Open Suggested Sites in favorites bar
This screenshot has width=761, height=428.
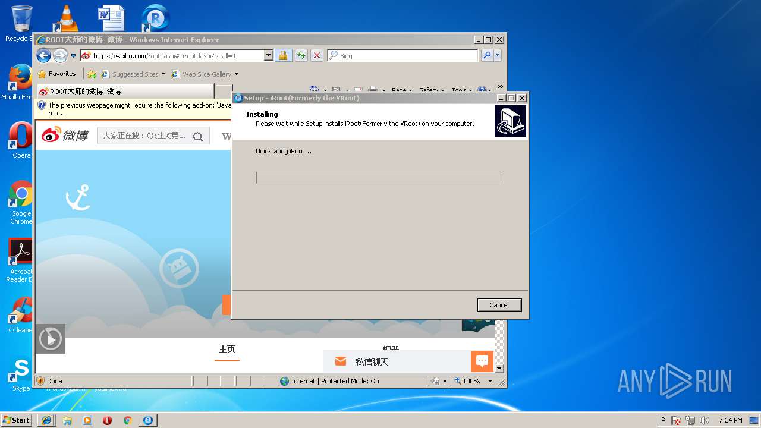133,74
